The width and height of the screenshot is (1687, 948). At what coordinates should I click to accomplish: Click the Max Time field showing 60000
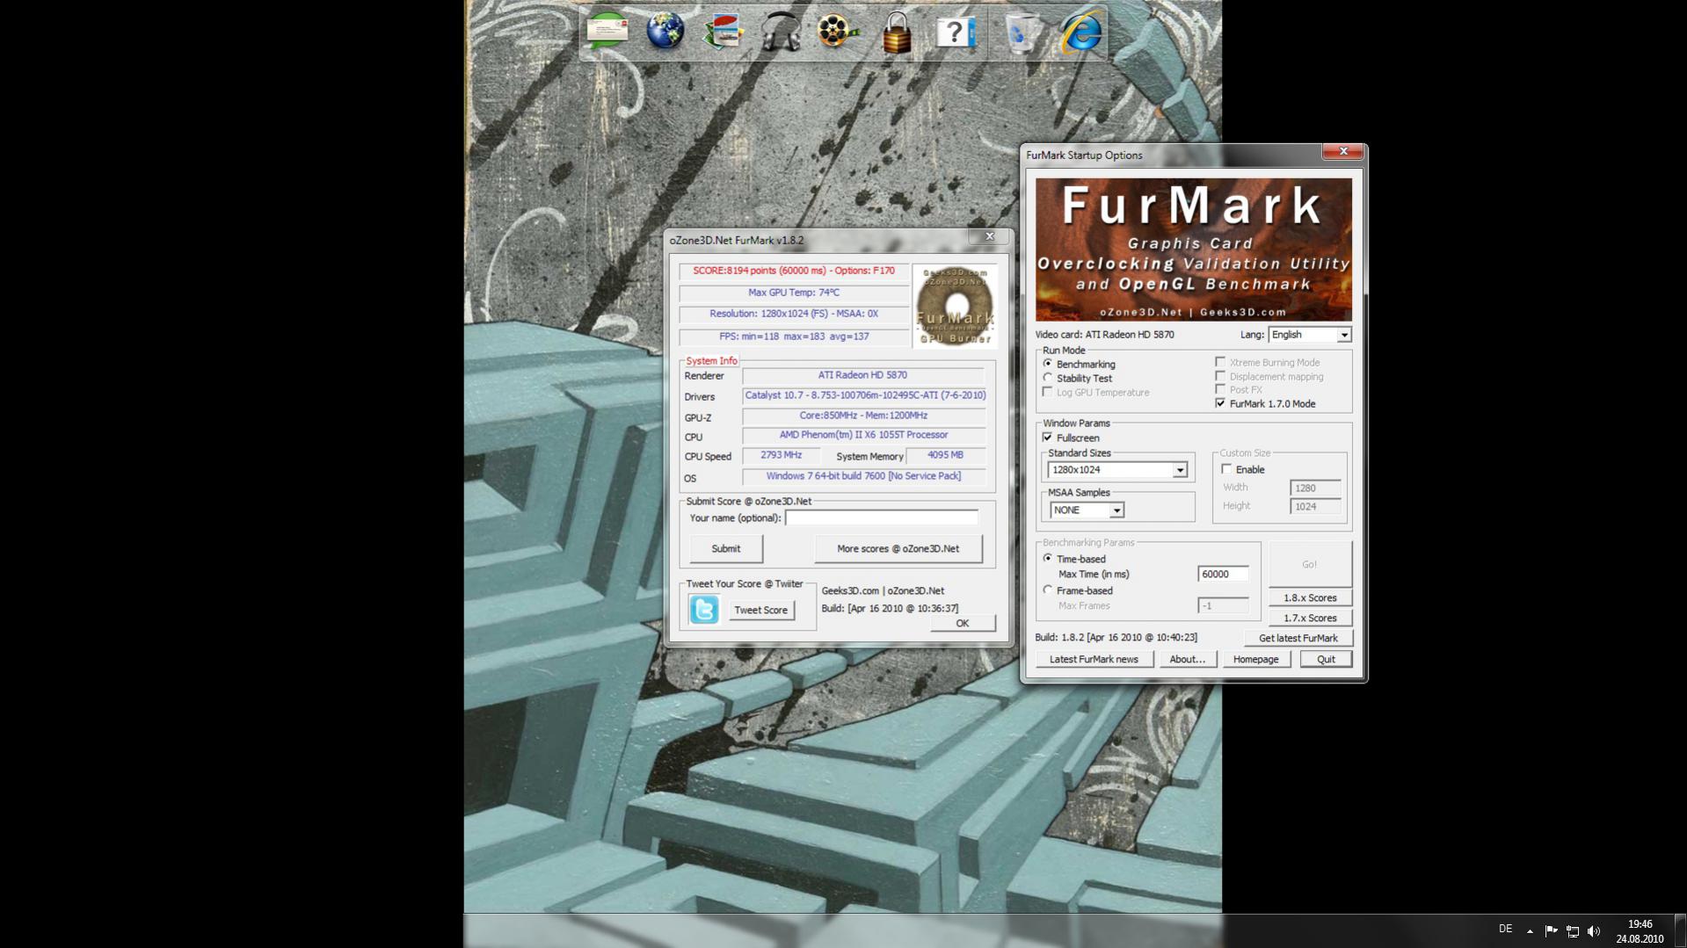(1223, 574)
